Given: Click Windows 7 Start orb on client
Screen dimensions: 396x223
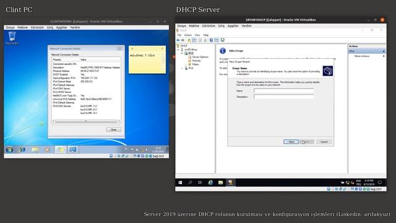Looking at the screenshot, I should pos(10,150).
